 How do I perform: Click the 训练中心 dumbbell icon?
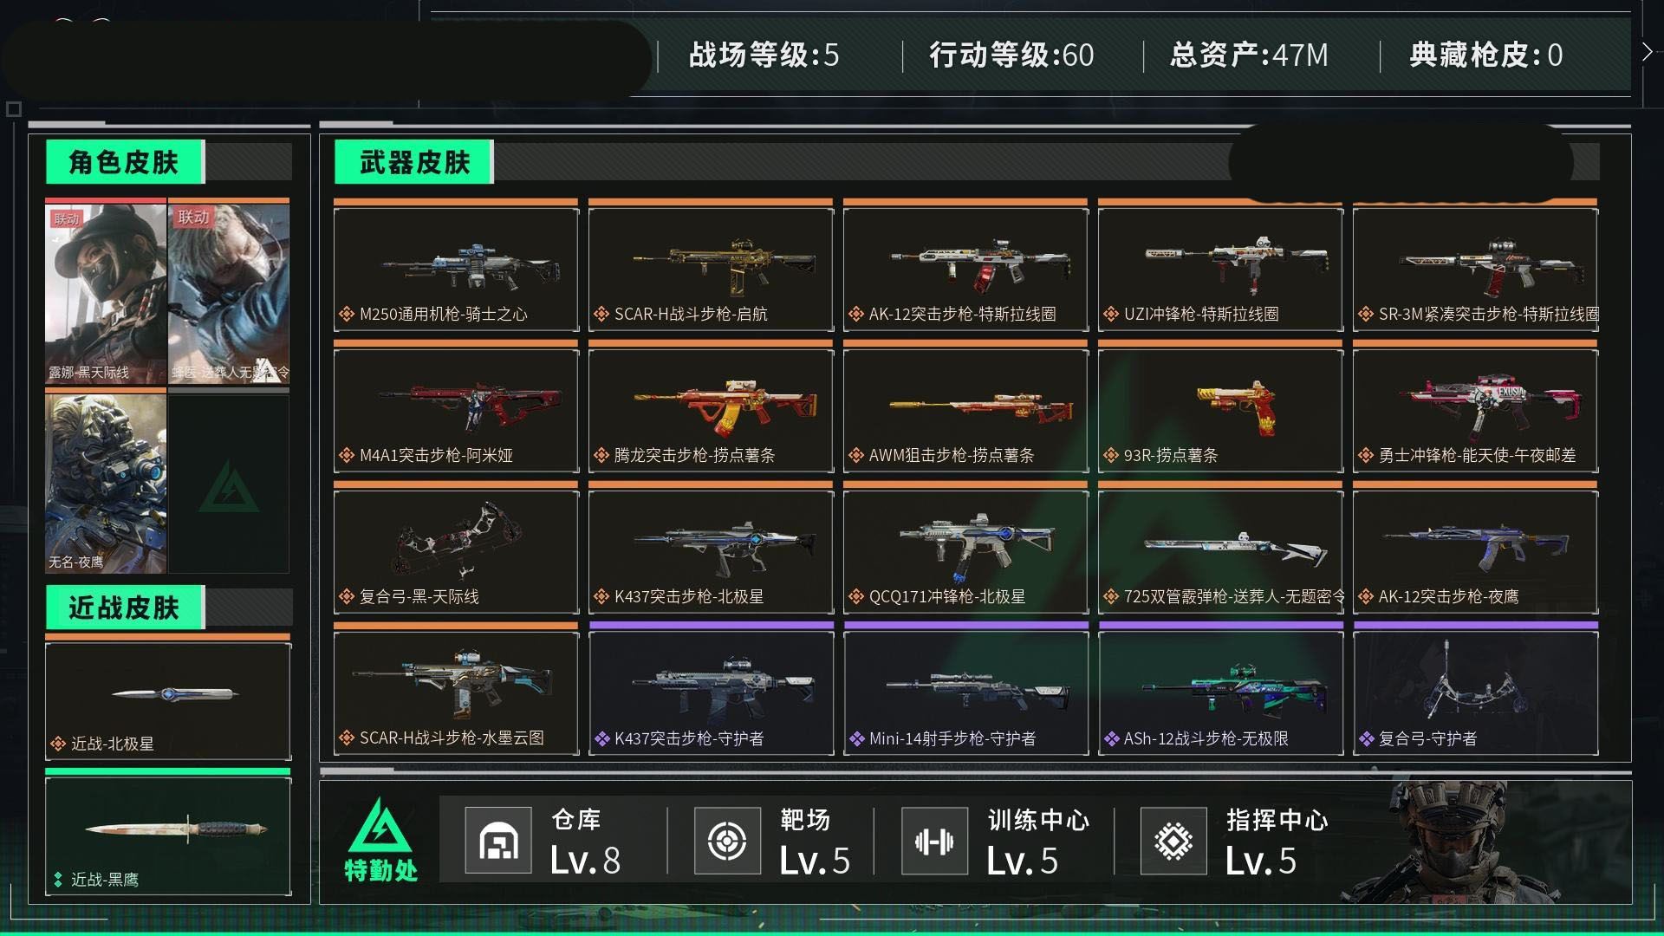[934, 840]
